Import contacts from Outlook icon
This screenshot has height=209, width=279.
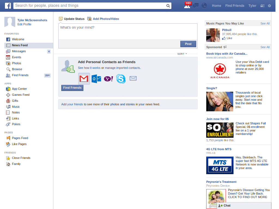coord(96,79)
